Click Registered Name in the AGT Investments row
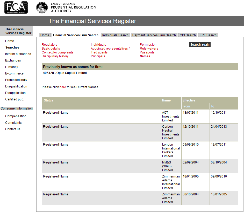Screen dimensions: 244x212 [55, 113]
